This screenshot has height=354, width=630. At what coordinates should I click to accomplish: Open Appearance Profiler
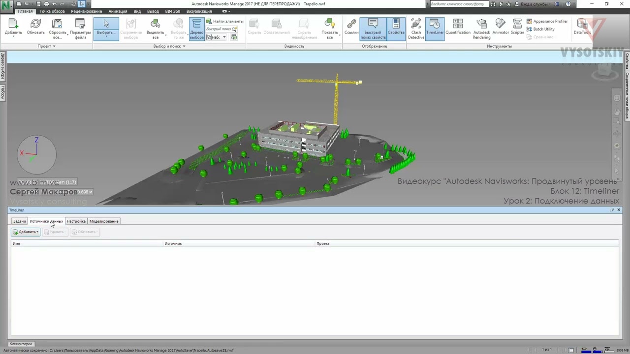pyautogui.click(x=547, y=21)
